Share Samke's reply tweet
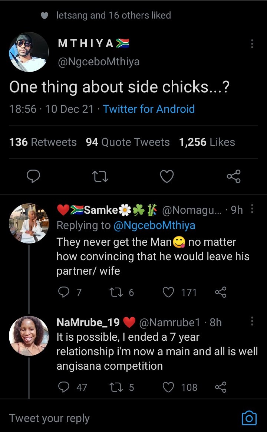The image size is (267, 432). click(x=221, y=292)
